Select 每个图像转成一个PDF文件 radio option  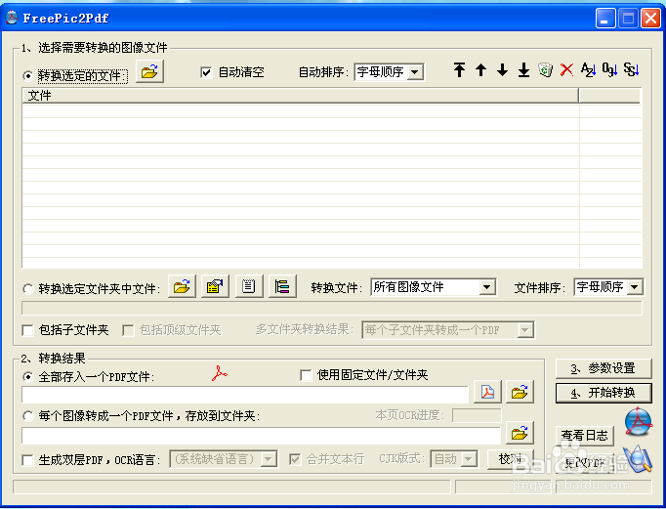click(27, 415)
